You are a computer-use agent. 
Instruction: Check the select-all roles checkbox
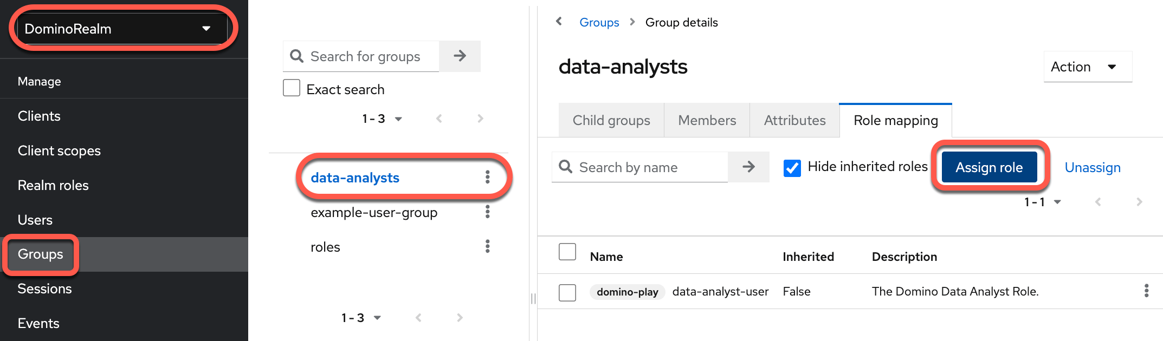(567, 252)
